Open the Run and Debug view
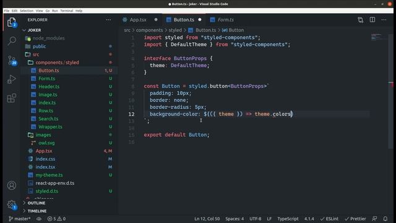This screenshot has width=396, height=223. (12, 79)
